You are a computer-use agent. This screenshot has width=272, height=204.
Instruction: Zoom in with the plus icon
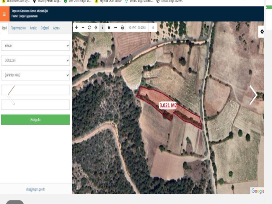pos(77,28)
